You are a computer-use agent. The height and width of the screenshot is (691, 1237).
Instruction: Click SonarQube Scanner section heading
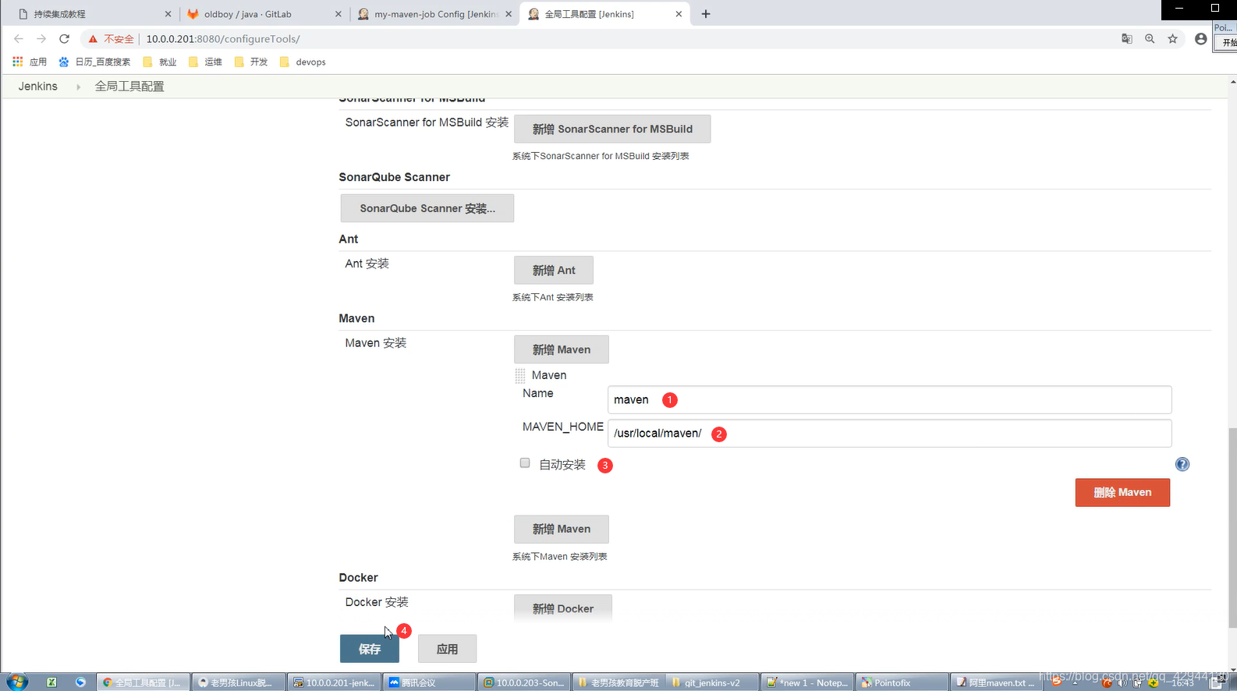coord(394,177)
